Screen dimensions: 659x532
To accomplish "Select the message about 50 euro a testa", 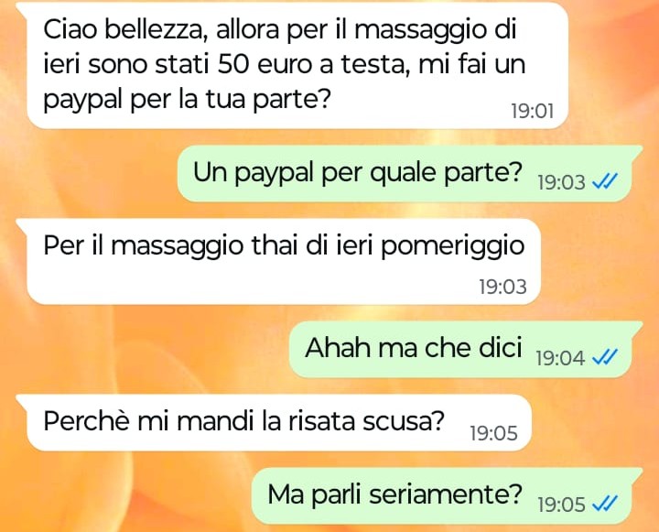I will 297,65.
